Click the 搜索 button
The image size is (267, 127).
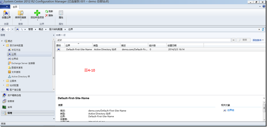click(x=243, y=40)
